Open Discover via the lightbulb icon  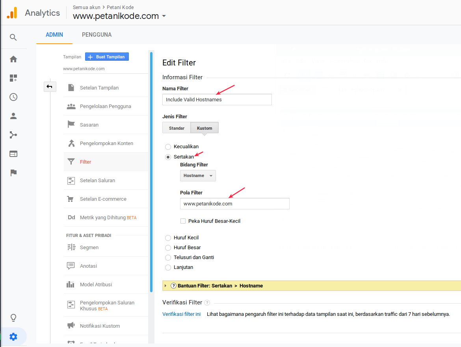13,317
